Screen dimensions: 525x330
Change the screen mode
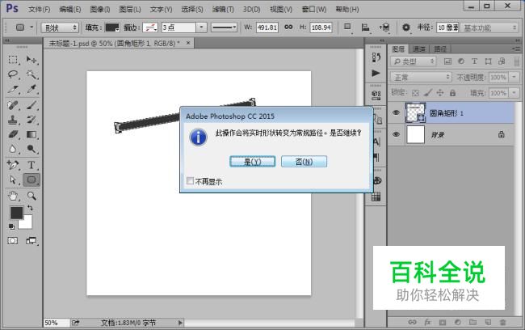point(31,241)
